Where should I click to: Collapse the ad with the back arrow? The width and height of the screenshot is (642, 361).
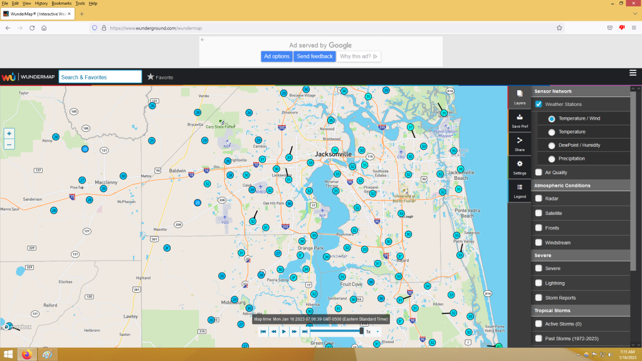pyautogui.click(x=203, y=39)
